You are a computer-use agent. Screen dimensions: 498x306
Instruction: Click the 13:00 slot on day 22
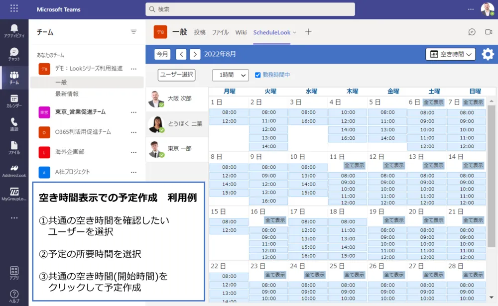click(229, 293)
